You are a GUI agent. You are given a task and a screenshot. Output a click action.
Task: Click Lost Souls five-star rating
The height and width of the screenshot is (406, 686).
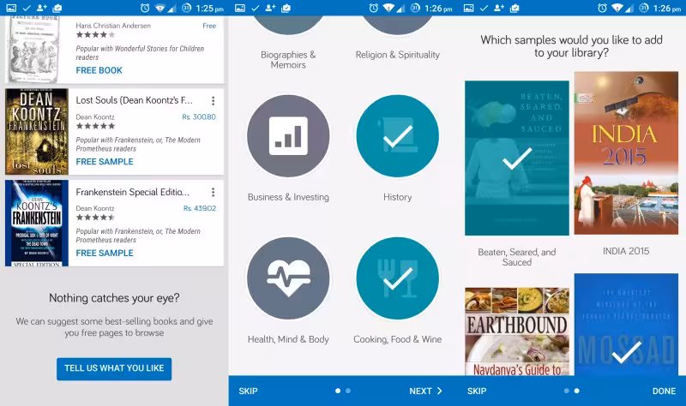(x=95, y=126)
